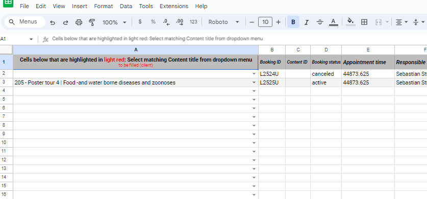Open dropdown arrow in 205 - Poster tour row
Viewport: 427px width, 199px height.
click(254, 82)
